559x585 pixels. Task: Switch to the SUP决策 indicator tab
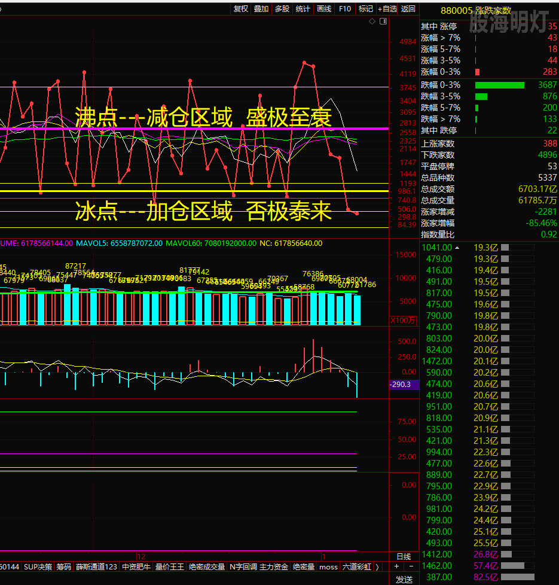pos(38,567)
